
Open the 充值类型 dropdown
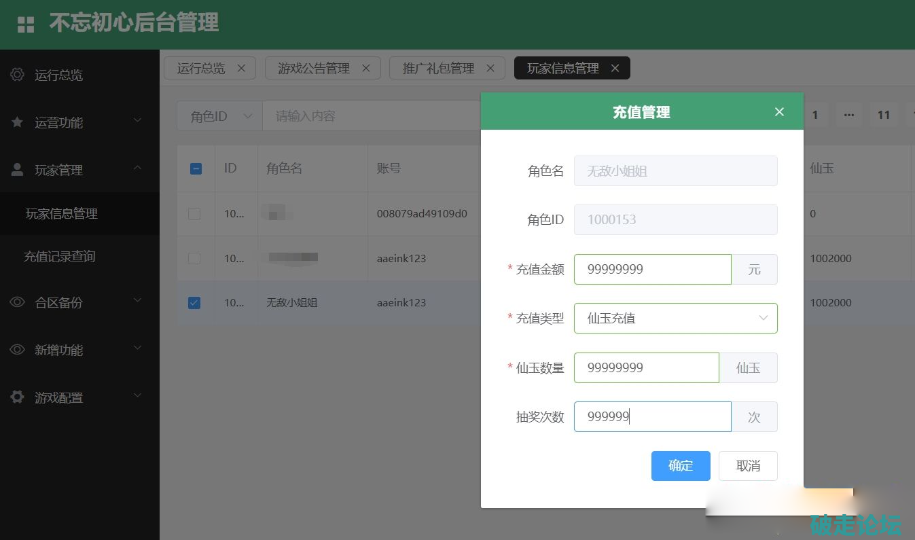(675, 318)
